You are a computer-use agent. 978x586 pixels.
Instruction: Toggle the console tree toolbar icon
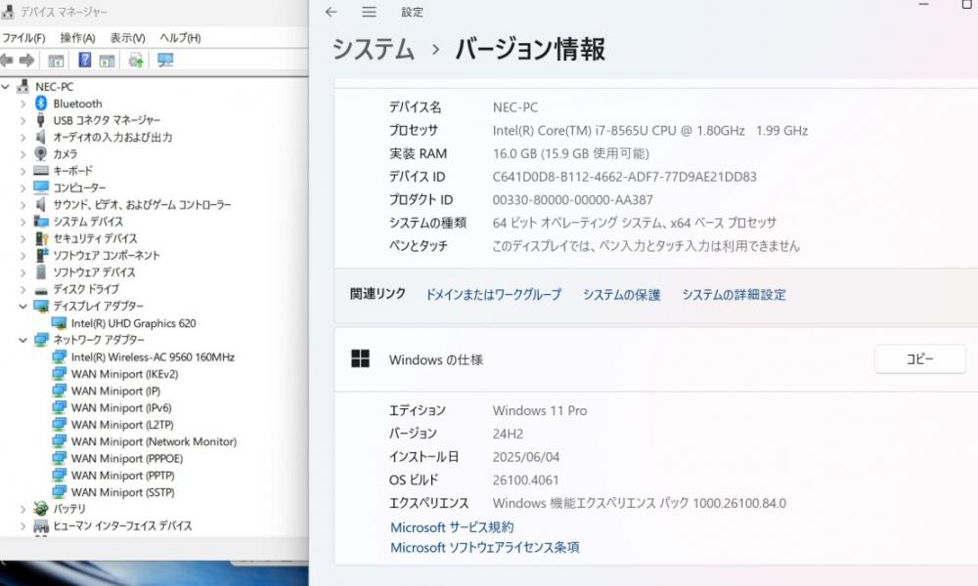tap(56, 61)
